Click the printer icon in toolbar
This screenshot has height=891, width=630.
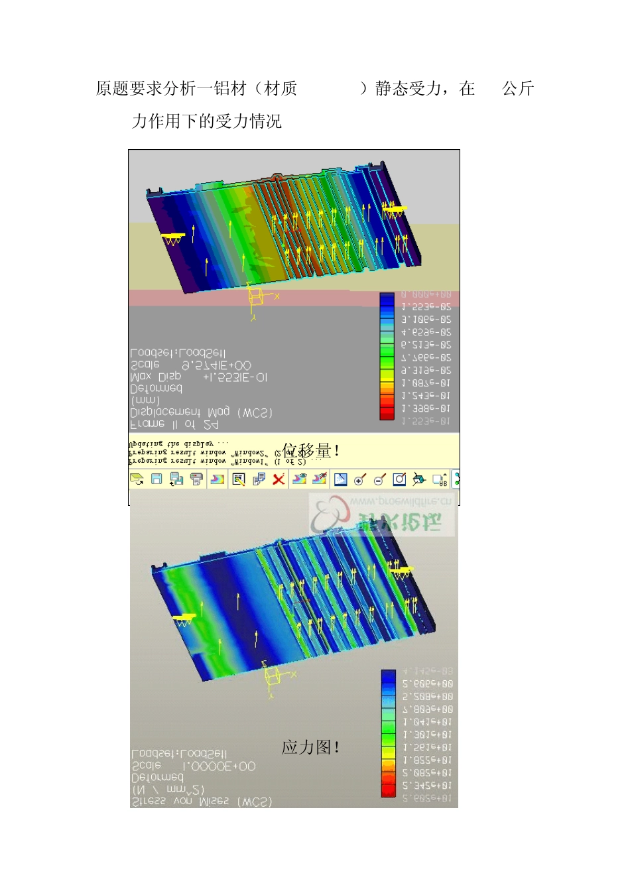tap(196, 479)
